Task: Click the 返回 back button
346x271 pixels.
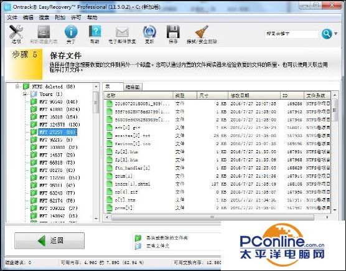Action: [49, 240]
